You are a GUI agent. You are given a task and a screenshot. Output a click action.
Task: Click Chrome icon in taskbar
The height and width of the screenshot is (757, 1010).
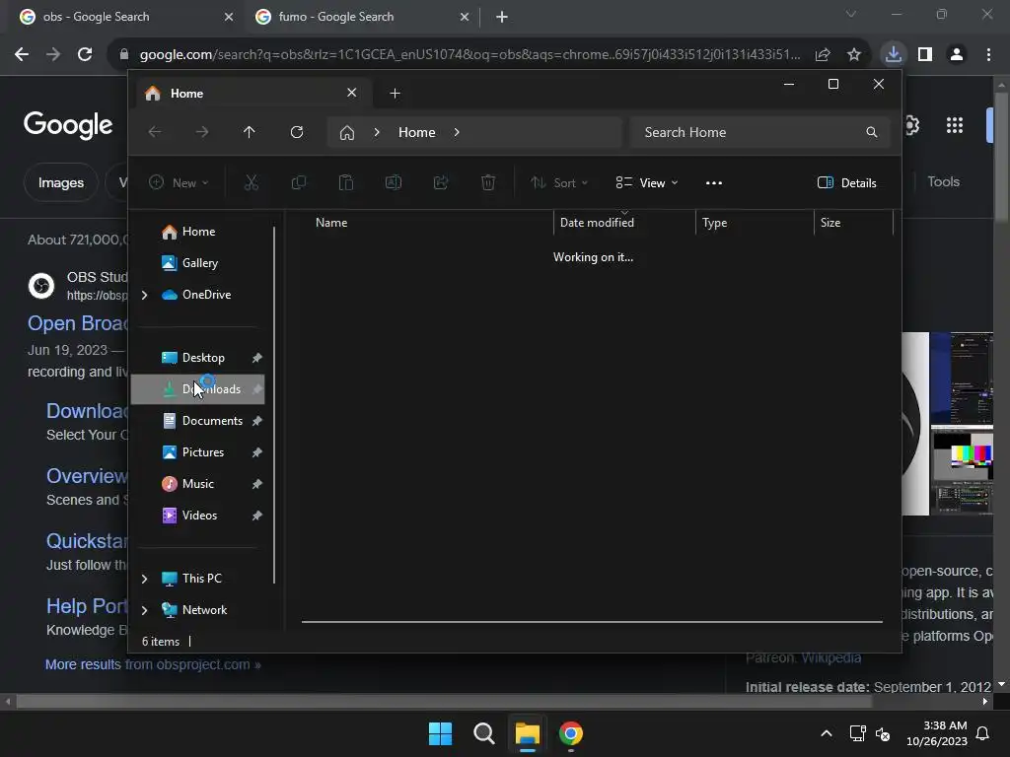pos(571,733)
